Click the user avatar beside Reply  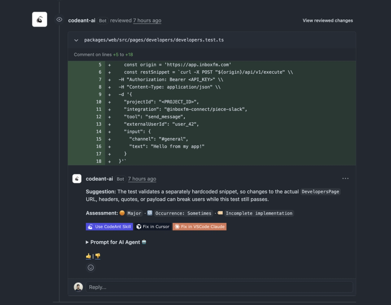78,287
